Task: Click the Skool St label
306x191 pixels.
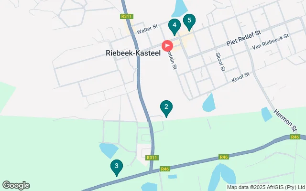Action: (220, 62)
